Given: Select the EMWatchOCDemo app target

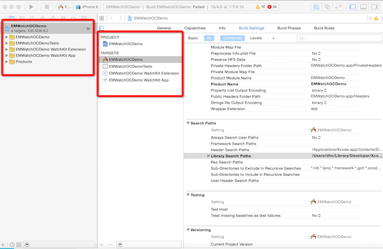Looking at the screenshot, I should tap(140, 59).
